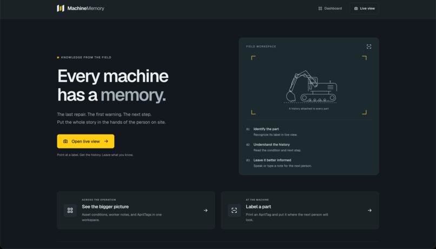Screen dimensions: 436x249
Task: Click the Every machine has a memory heading
Action: 113,85
